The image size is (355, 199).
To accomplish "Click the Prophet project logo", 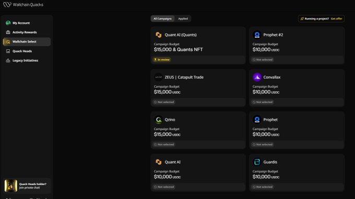I will coord(257,120).
